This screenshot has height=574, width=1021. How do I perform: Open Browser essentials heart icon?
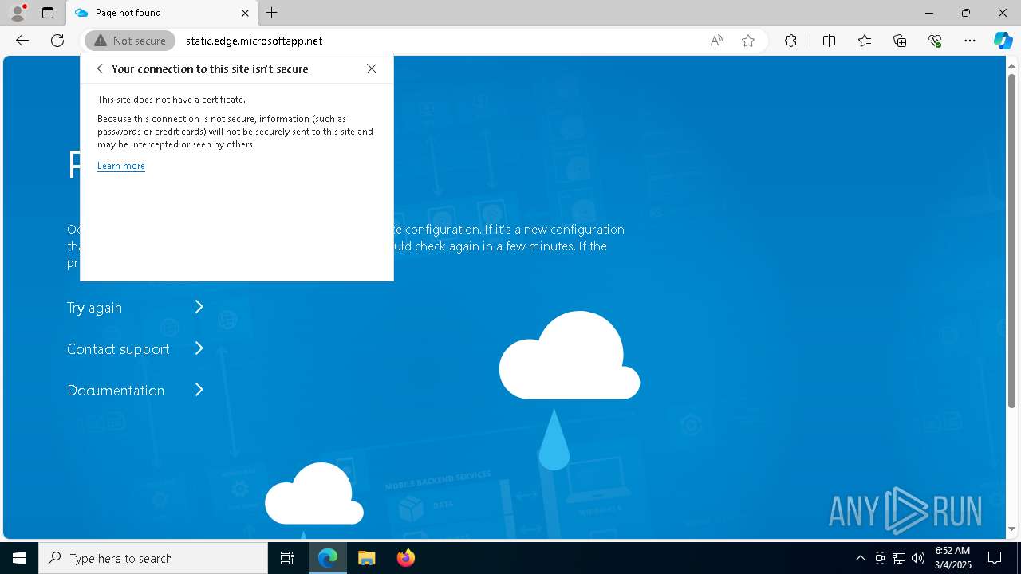935,41
